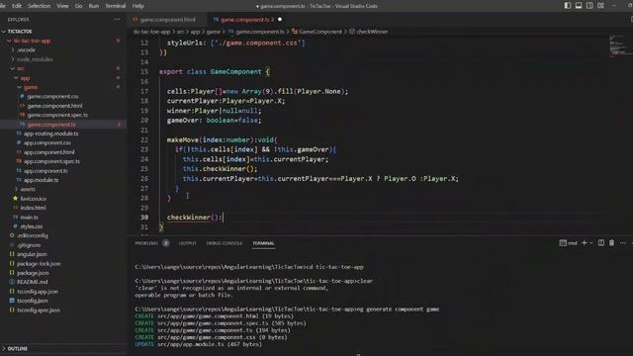Open Explorer views and more actions ellipsis

click(117, 20)
